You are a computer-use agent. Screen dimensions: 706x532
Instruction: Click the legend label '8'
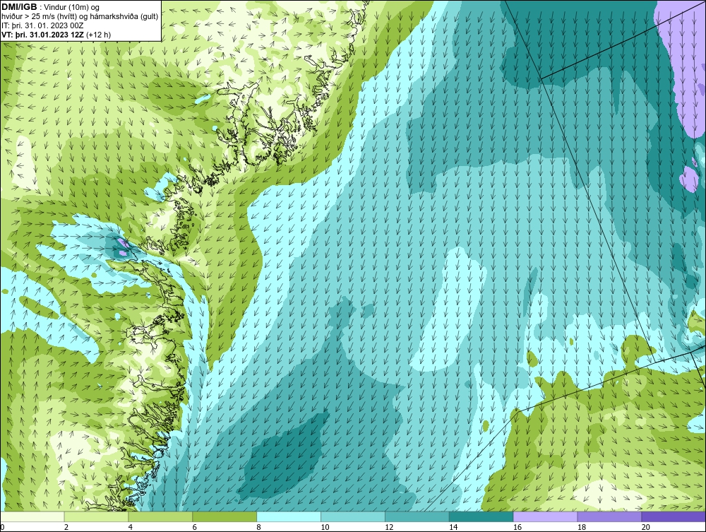[x=259, y=527]
